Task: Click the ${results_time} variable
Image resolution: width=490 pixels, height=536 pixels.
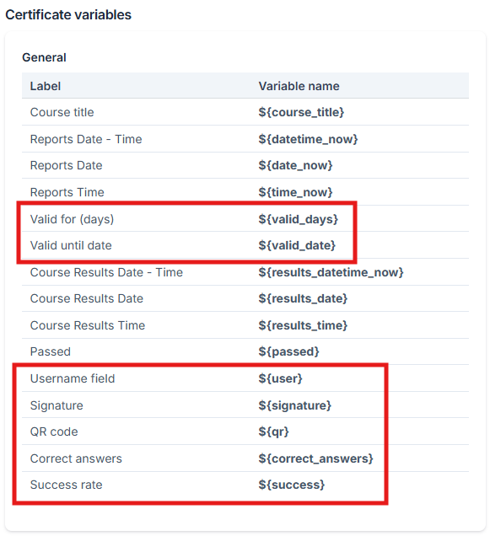Action: [303, 325]
